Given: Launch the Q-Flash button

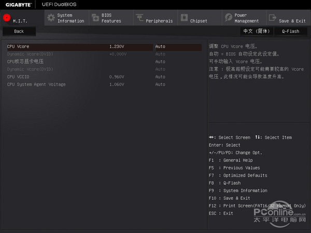Looking at the screenshot, I should click(291, 31).
